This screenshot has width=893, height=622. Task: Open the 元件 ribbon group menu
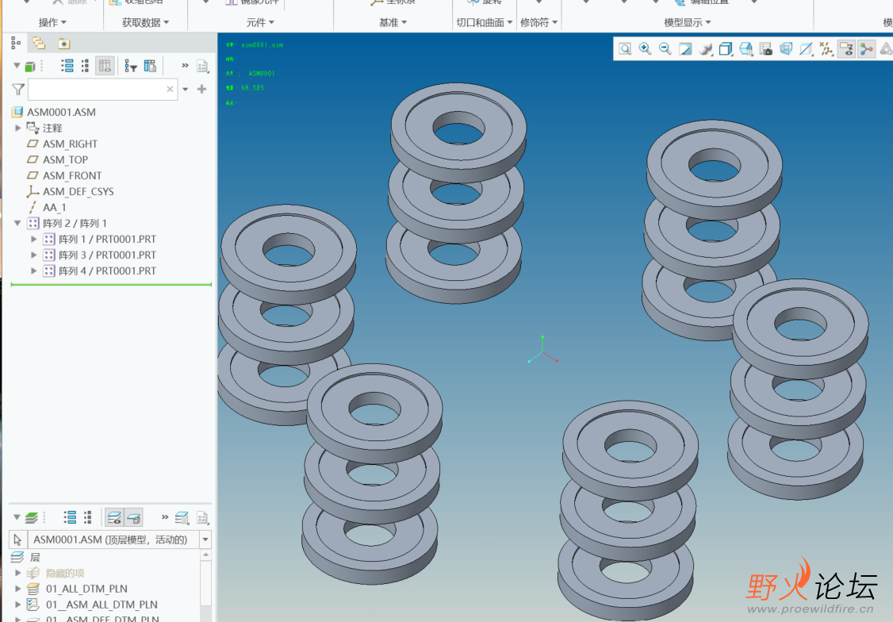[260, 23]
